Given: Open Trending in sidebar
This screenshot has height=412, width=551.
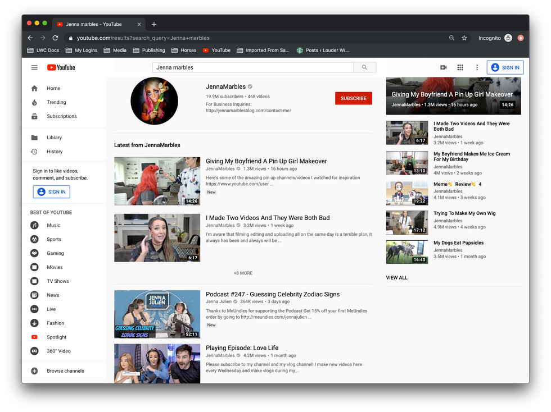Looking at the screenshot, I should coord(56,102).
